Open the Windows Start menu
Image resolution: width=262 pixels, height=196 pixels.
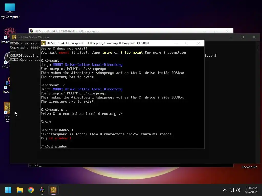click(x=8, y=190)
